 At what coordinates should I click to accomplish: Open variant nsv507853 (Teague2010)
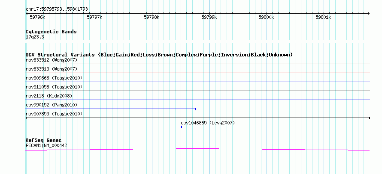click(x=54, y=114)
